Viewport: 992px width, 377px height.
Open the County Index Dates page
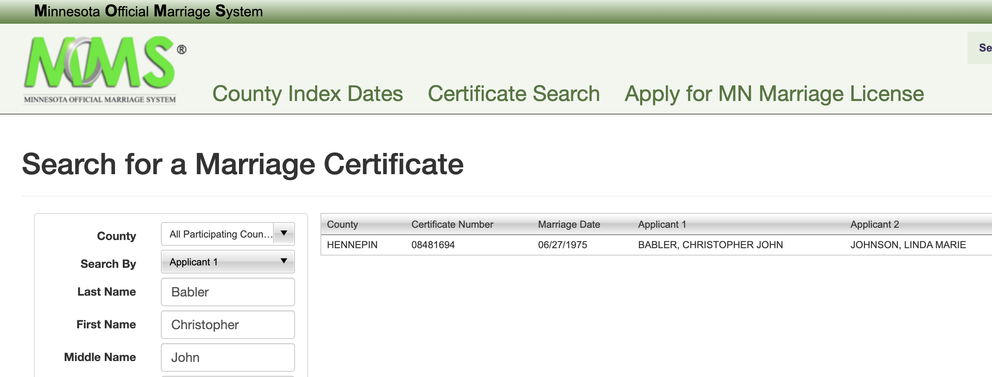pos(307,94)
